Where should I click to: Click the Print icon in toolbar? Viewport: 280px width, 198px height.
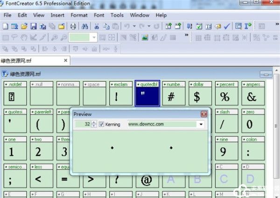coord(73,26)
